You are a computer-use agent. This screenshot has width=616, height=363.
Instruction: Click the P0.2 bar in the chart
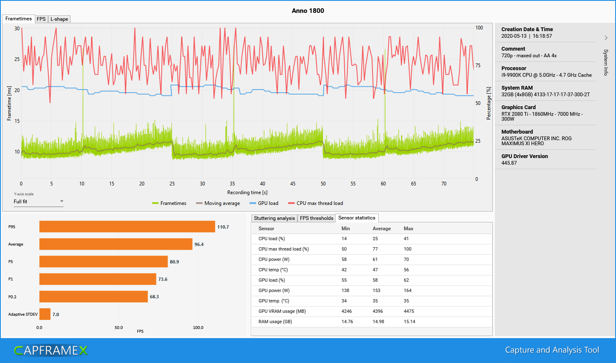pos(94,297)
